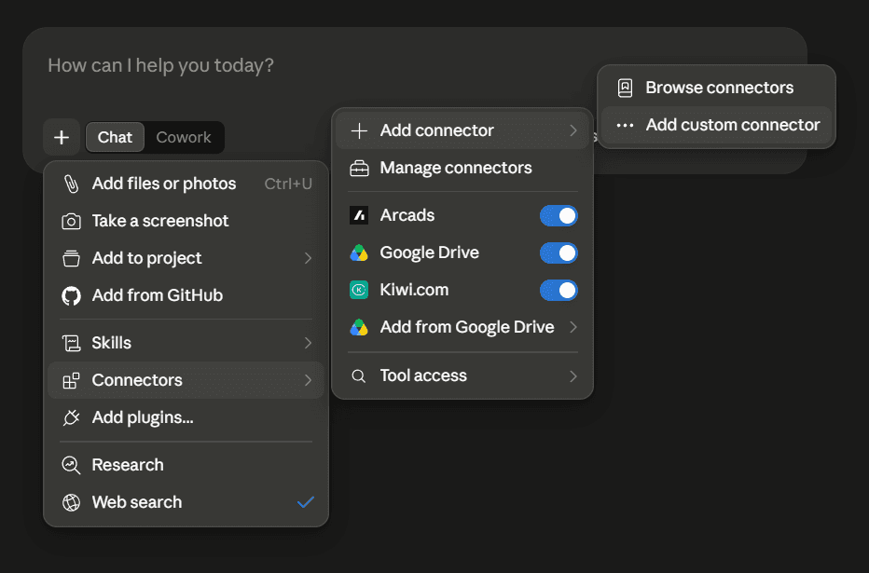Screen dimensions: 869x573
Task: Click the 'How can I help you today?' input
Action: coord(160,65)
